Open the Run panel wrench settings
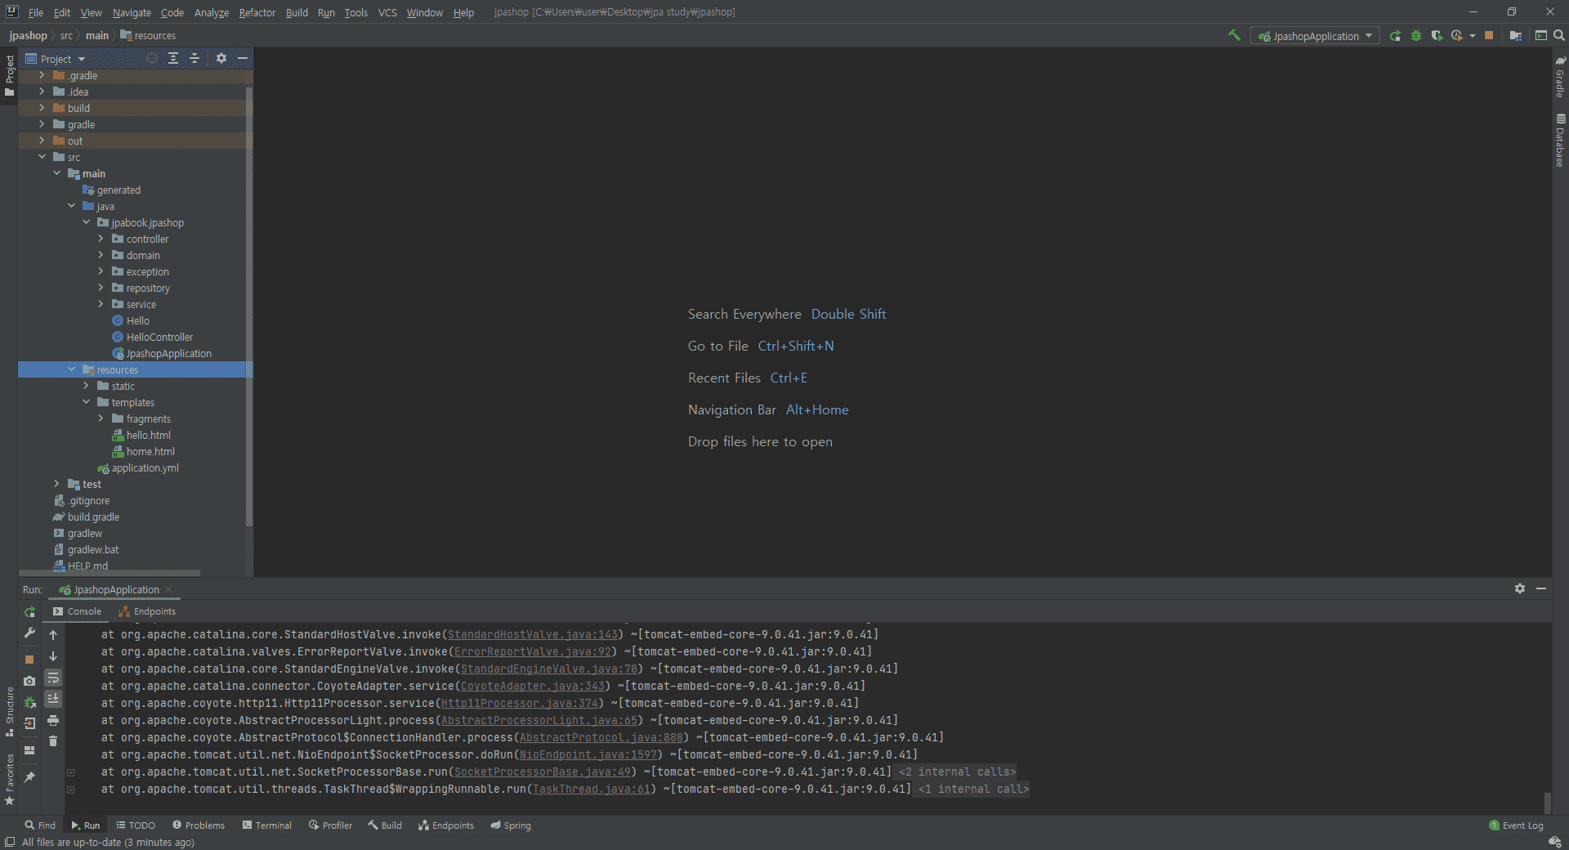The height and width of the screenshot is (850, 1569). [29, 633]
